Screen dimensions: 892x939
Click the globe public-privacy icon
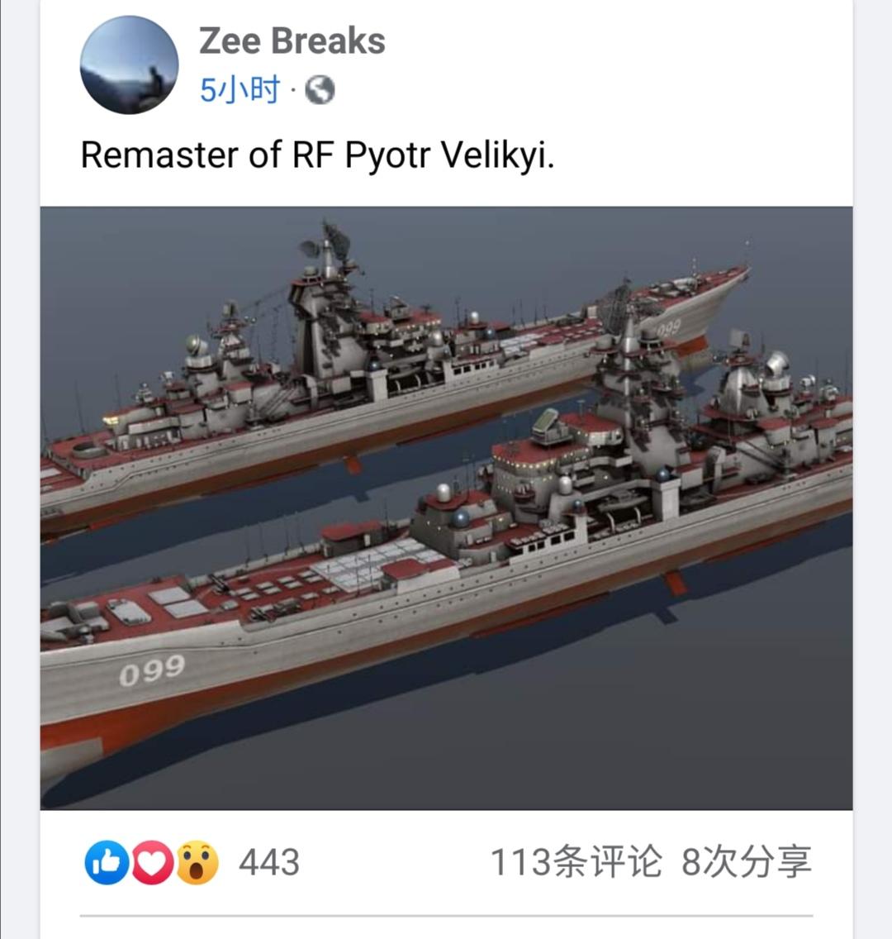[x=320, y=90]
